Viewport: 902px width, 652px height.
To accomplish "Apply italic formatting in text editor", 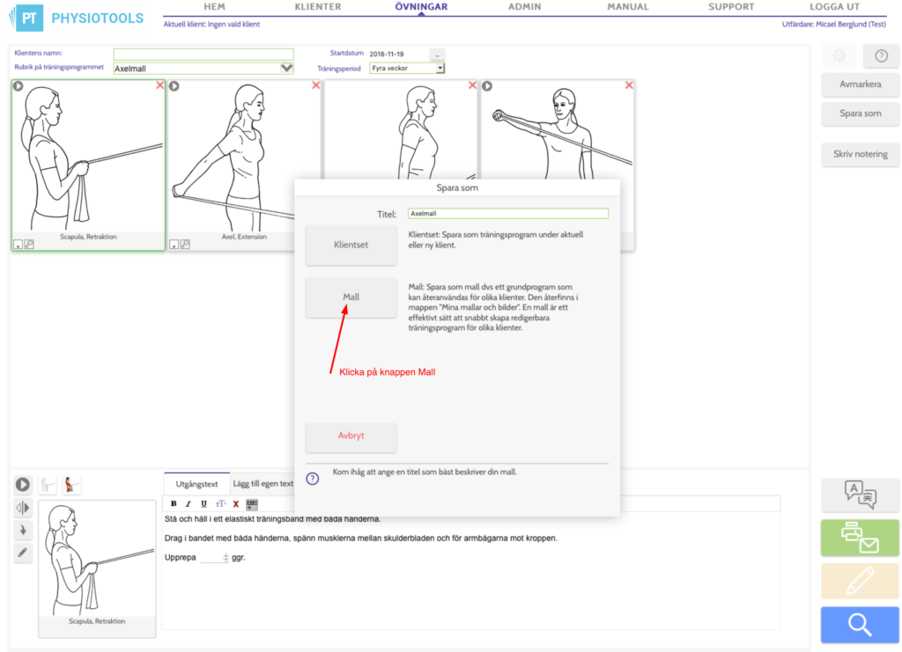I will point(189,504).
